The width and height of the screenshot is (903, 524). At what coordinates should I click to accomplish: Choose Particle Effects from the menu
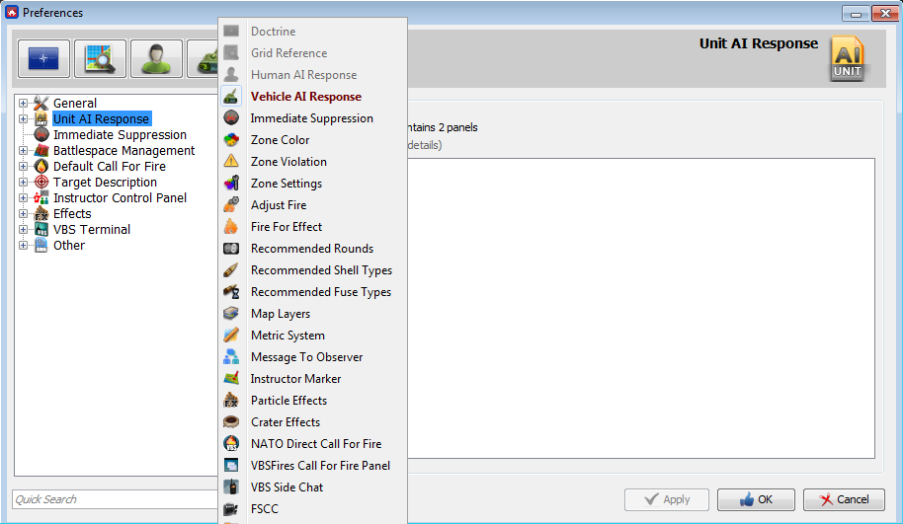pyautogui.click(x=313, y=401)
